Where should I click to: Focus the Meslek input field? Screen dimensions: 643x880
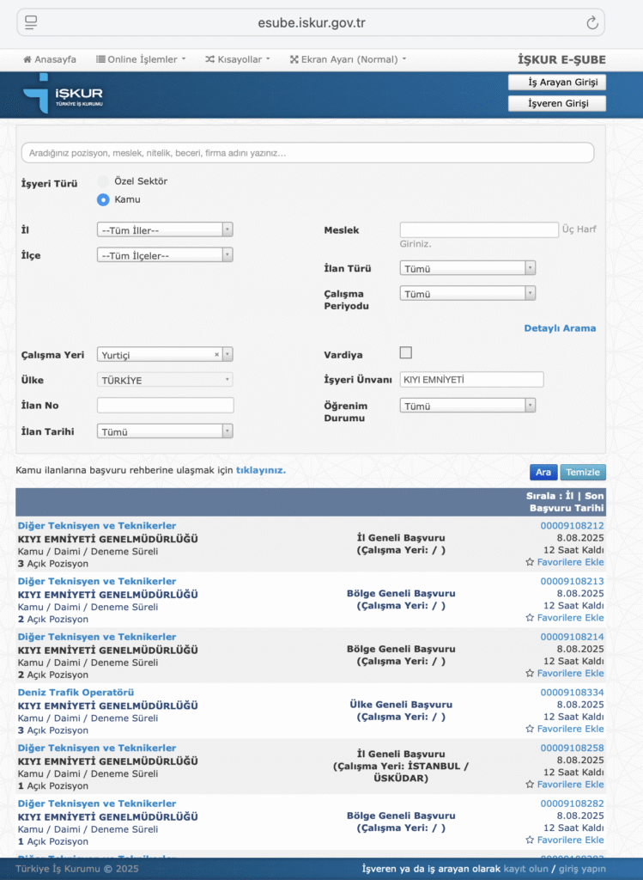pos(479,229)
